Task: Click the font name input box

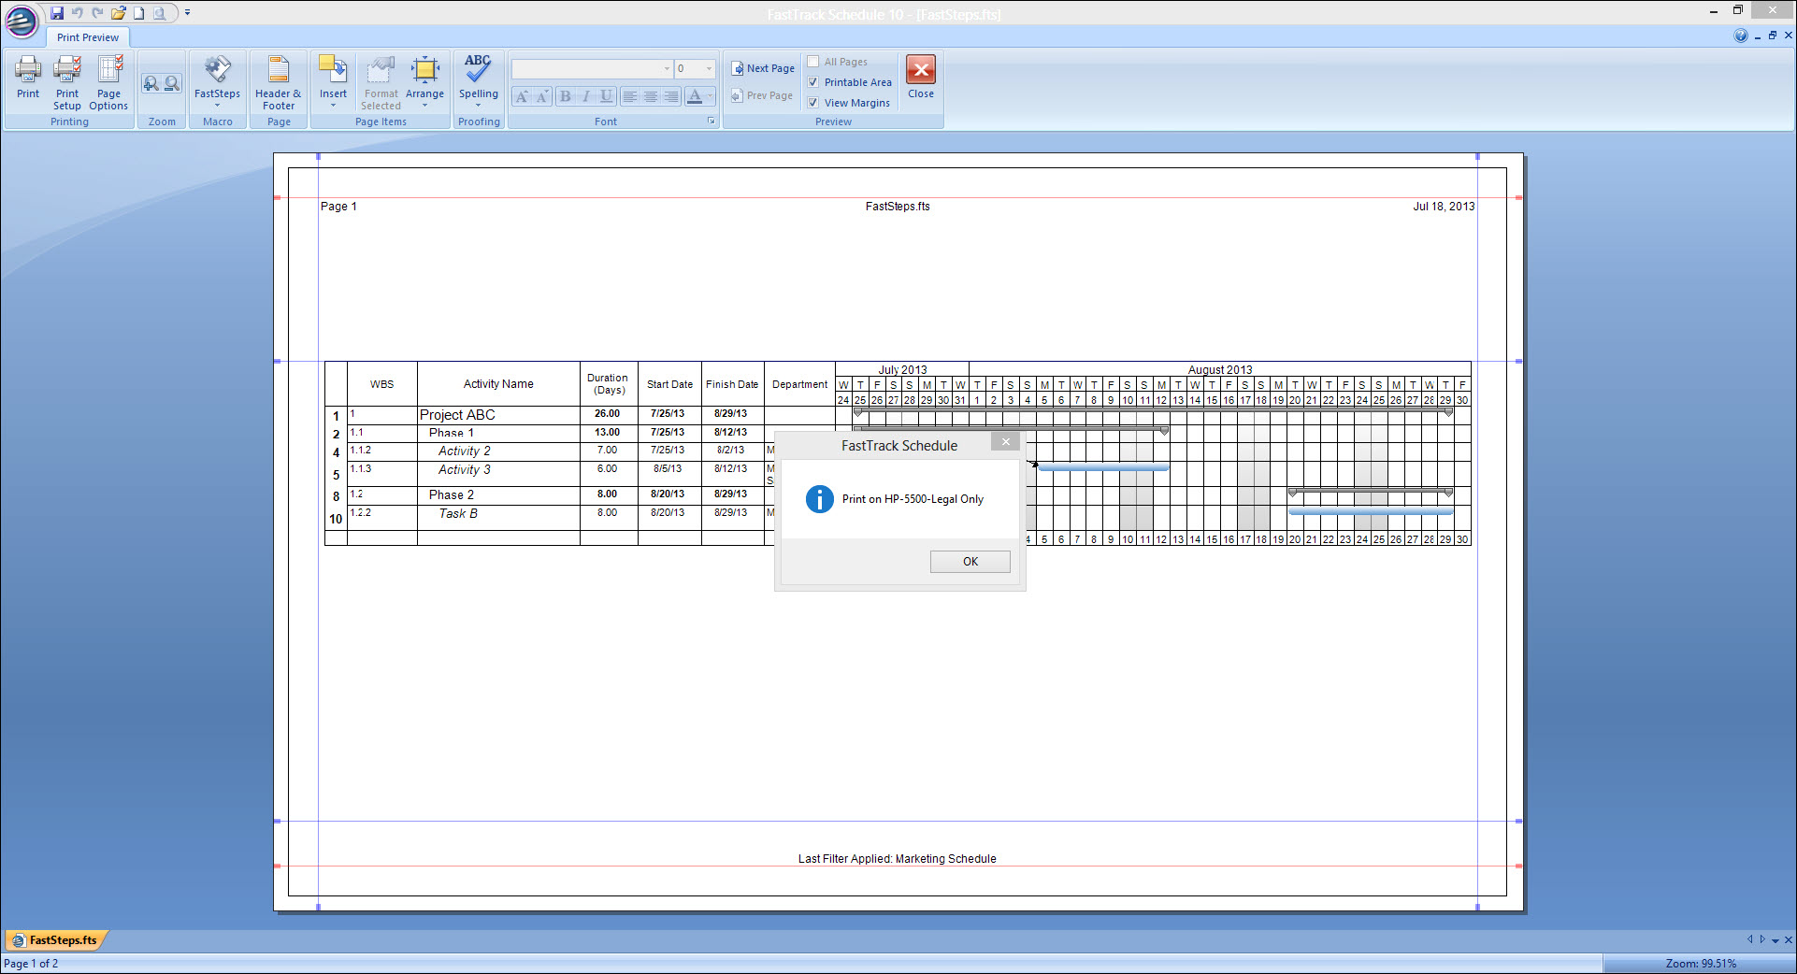Action: pyautogui.click(x=587, y=69)
